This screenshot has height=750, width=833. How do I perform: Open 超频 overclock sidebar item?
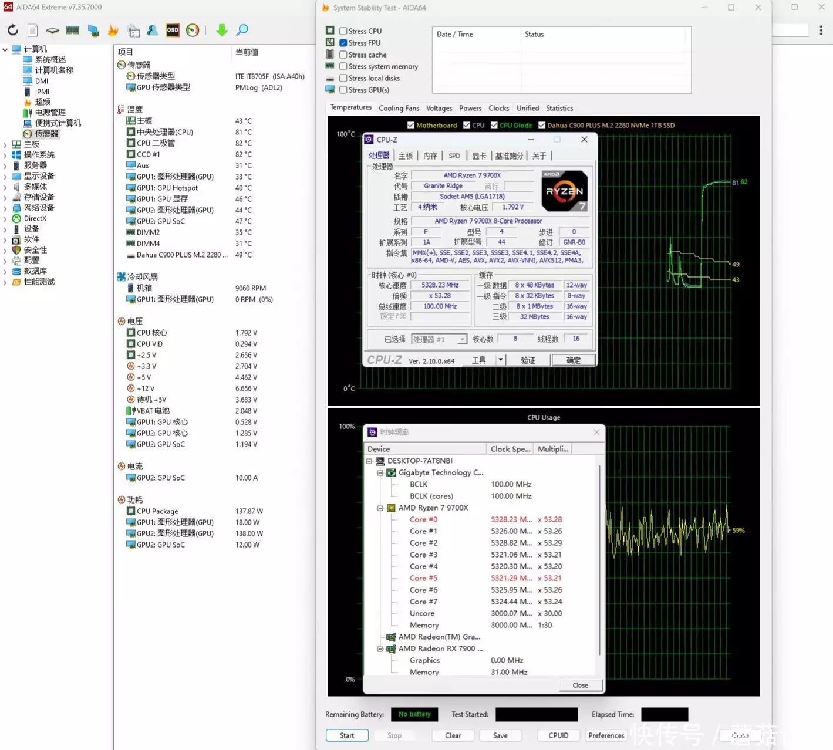point(43,102)
